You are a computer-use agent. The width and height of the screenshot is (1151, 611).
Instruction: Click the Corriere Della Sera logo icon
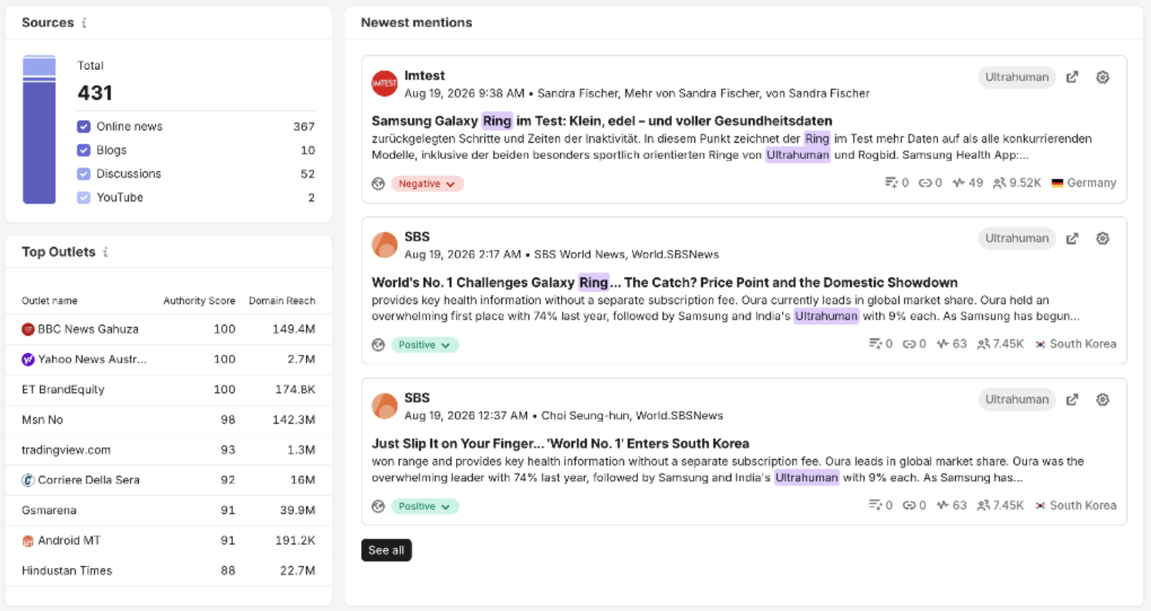pos(29,480)
